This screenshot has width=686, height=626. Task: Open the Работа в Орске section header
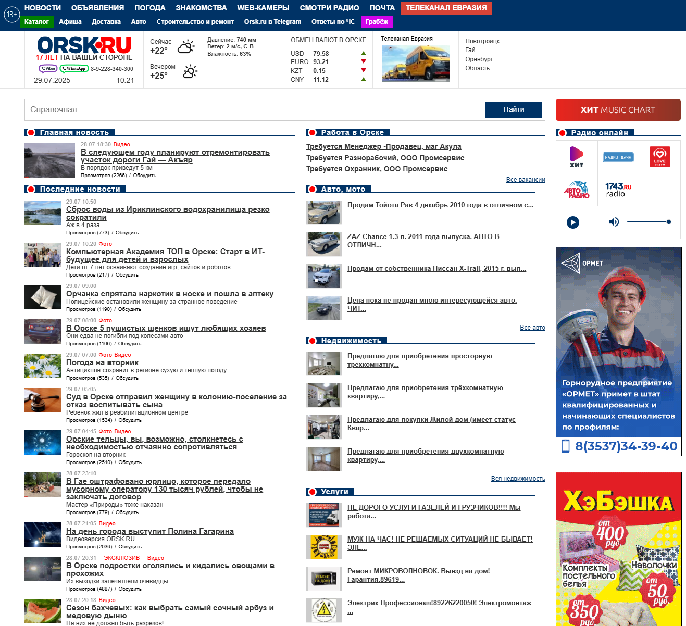pyautogui.click(x=352, y=132)
